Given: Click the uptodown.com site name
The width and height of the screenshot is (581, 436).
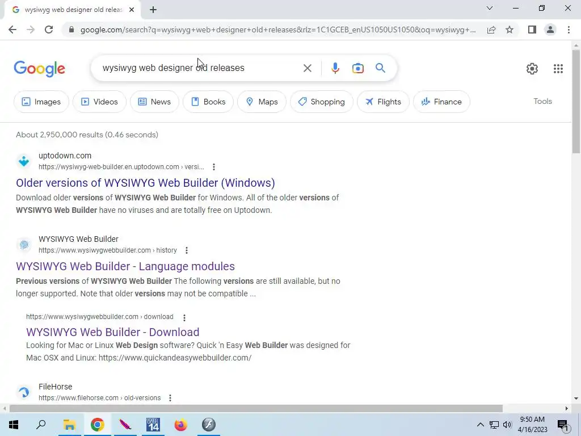Looking at the screenshot, I should click(65, 156).
